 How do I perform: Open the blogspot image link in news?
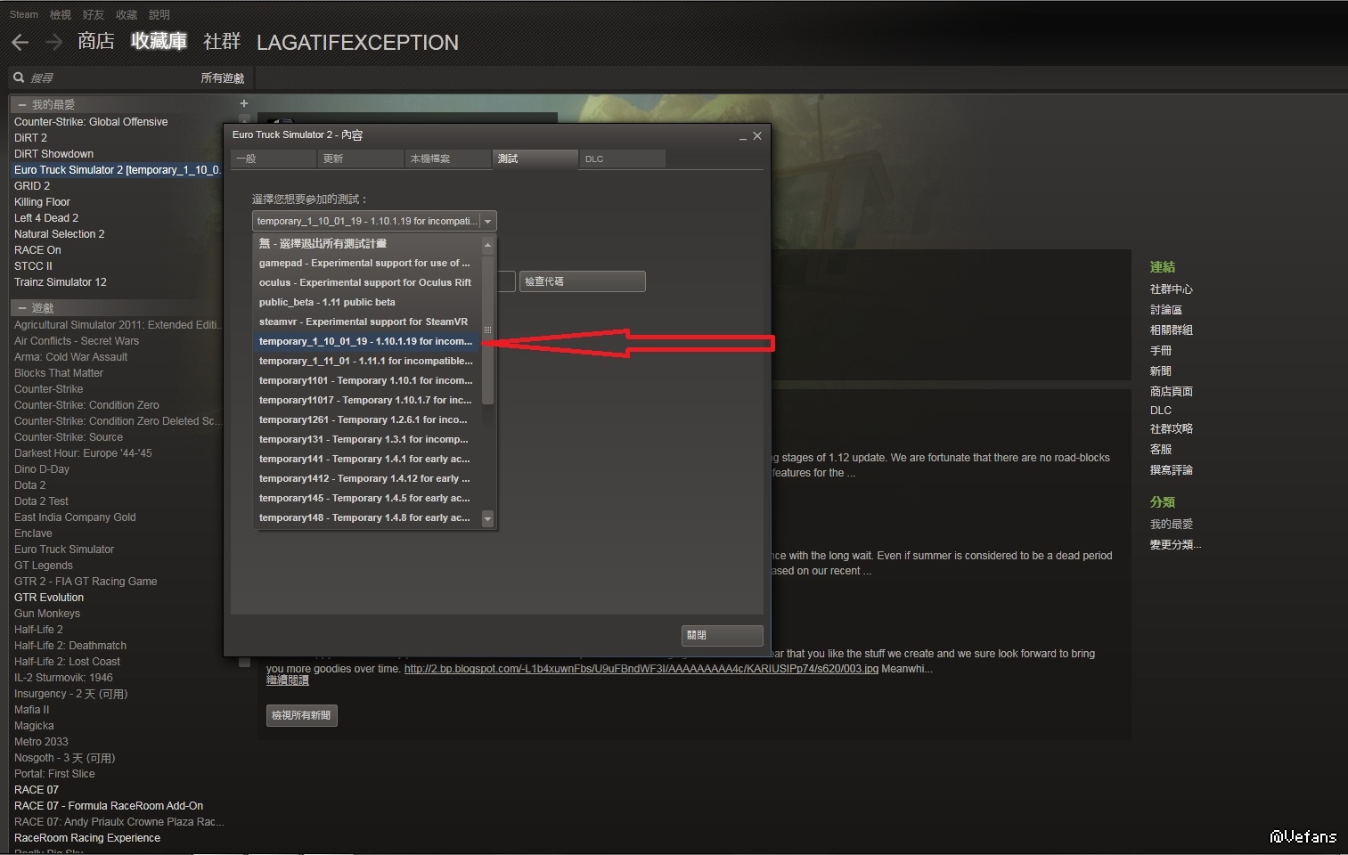click(x=641, y=669)
